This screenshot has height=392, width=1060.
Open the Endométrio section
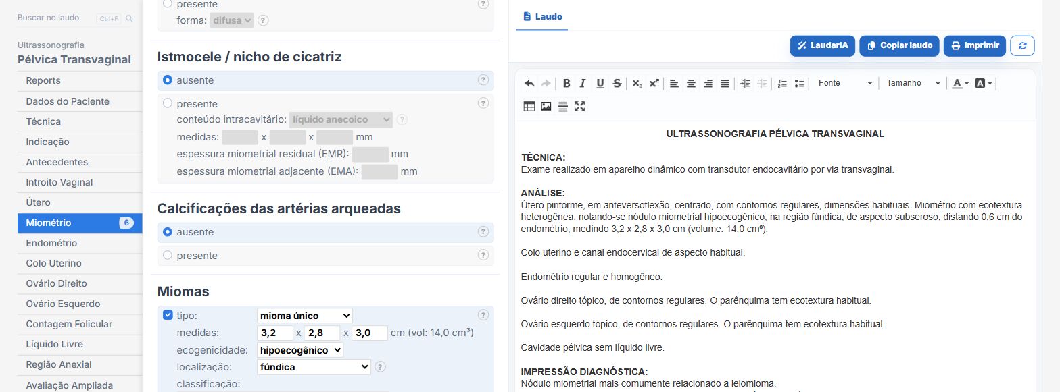coord(80,243)
